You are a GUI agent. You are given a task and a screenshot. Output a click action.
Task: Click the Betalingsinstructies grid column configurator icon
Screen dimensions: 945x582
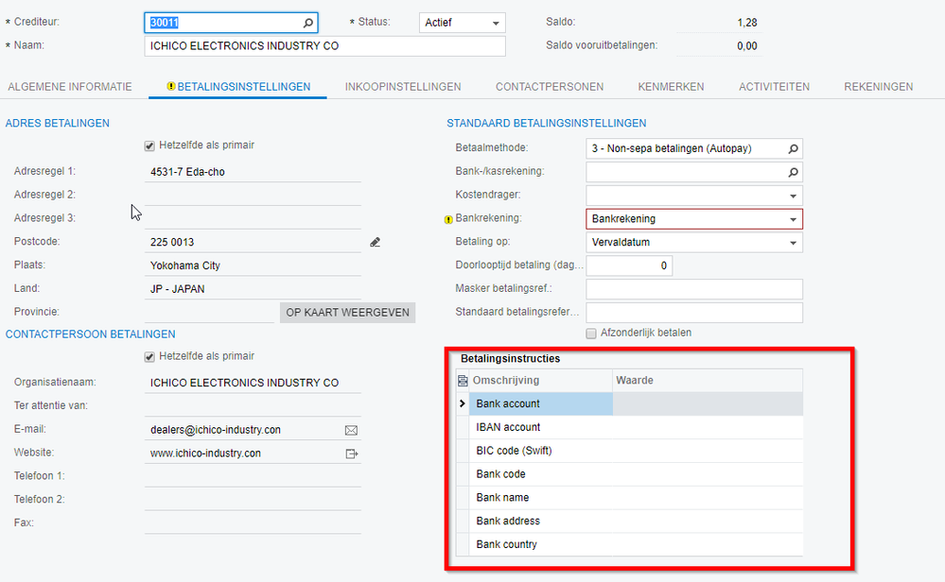(x=463, y=381)
